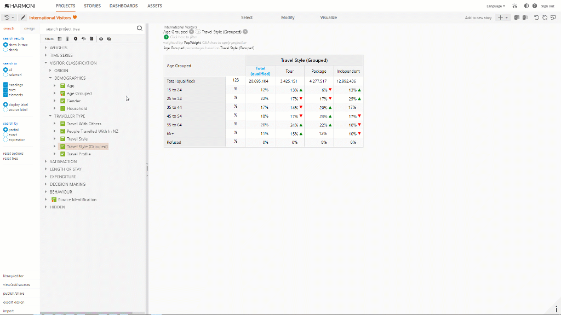The width and height of the screenshot is (561, 315).
Task: Select the search in all radio button
Action: point(5,69)
